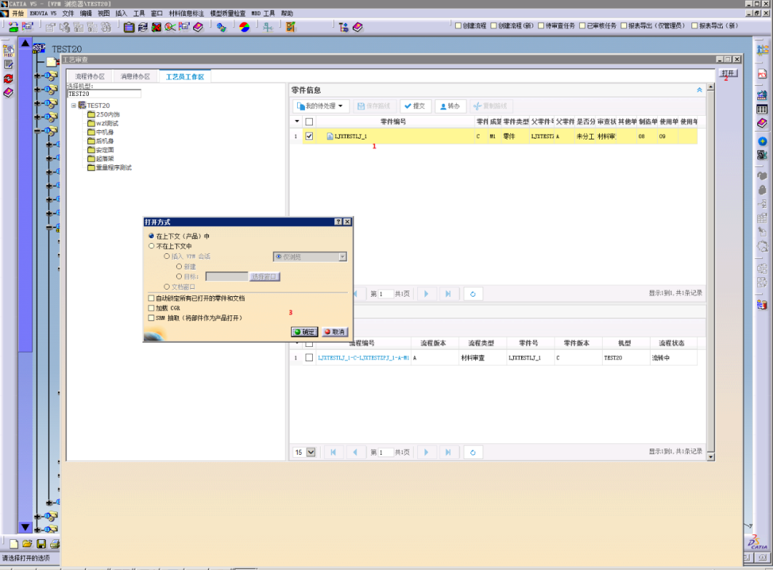Collapse the 零件信息 panel chevron
Viewport: 773px width, 570px height.
tap(699, 90)
